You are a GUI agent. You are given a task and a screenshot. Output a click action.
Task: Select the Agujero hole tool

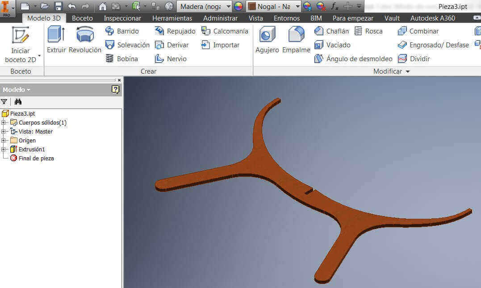coord(267,40)
